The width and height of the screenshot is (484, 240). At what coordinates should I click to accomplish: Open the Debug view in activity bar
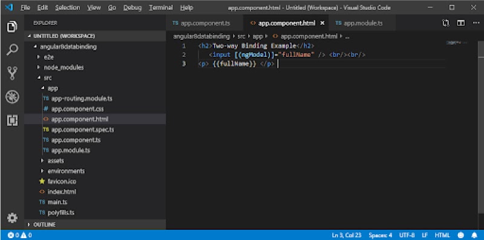[12, 97]
